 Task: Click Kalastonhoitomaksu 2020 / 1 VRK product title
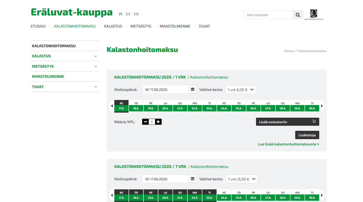click(150, 77)
